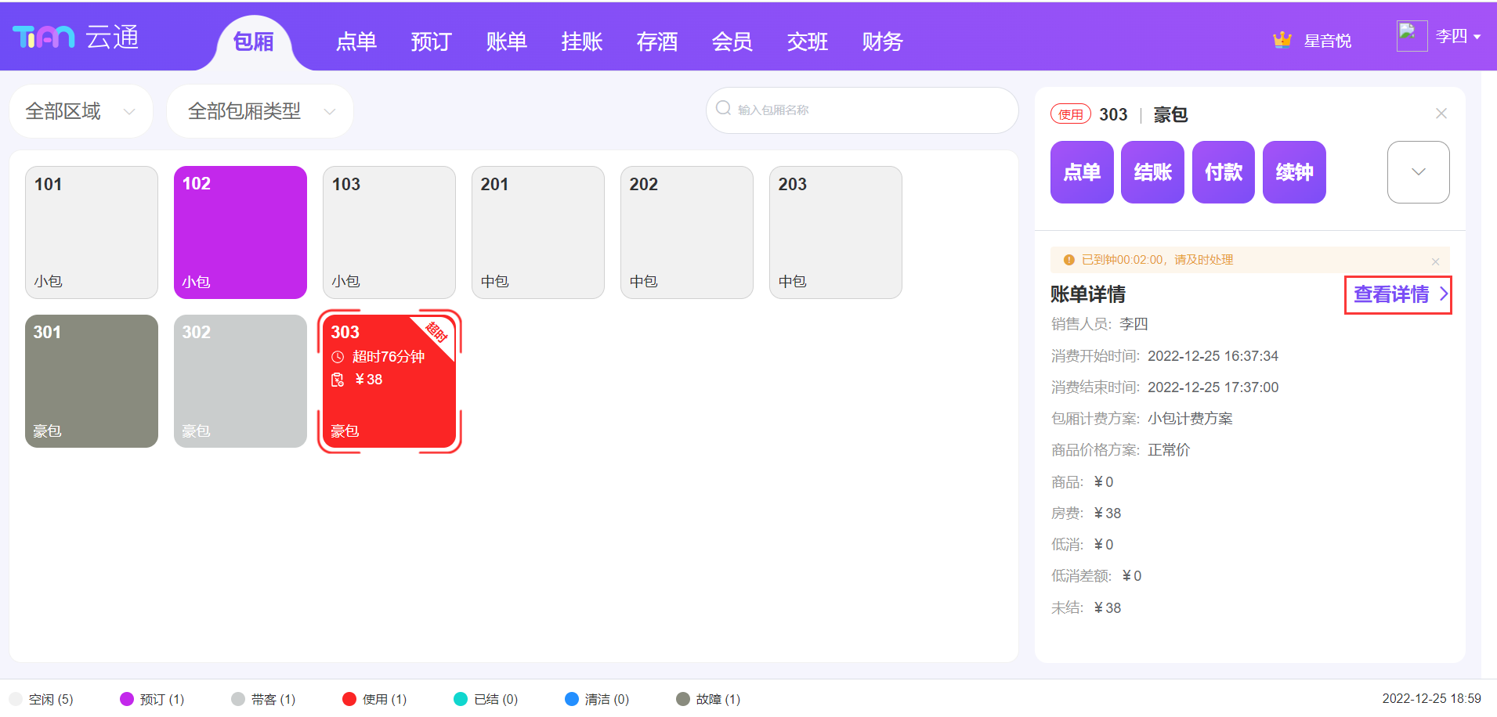Click the user avatar image for 李四

click(1411, 36)
